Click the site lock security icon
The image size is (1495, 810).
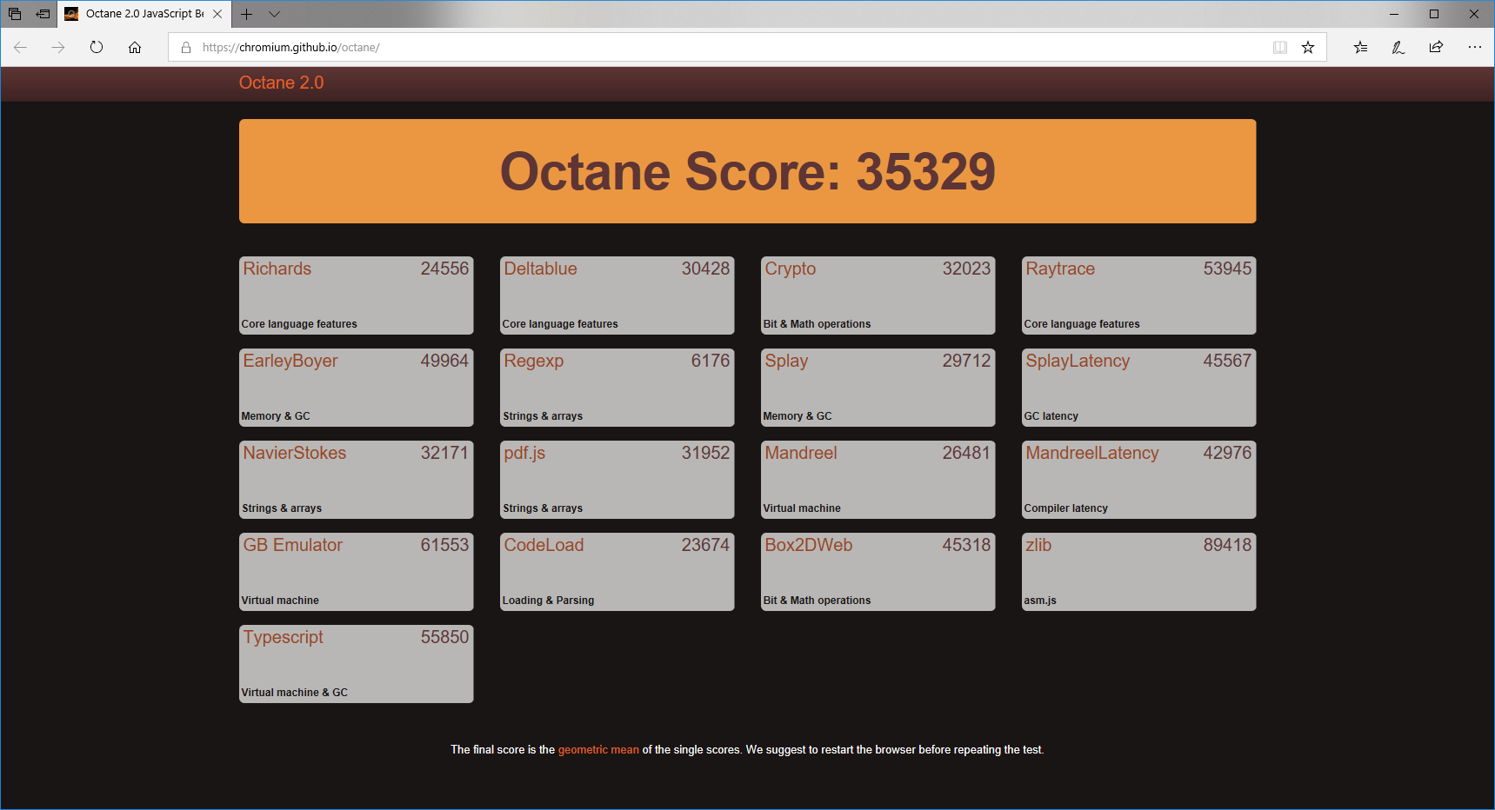click(x=186, y=47)
